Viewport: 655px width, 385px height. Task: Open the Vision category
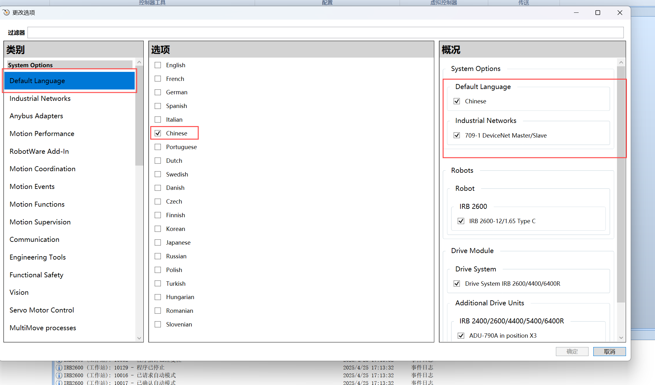pos(19,292)
